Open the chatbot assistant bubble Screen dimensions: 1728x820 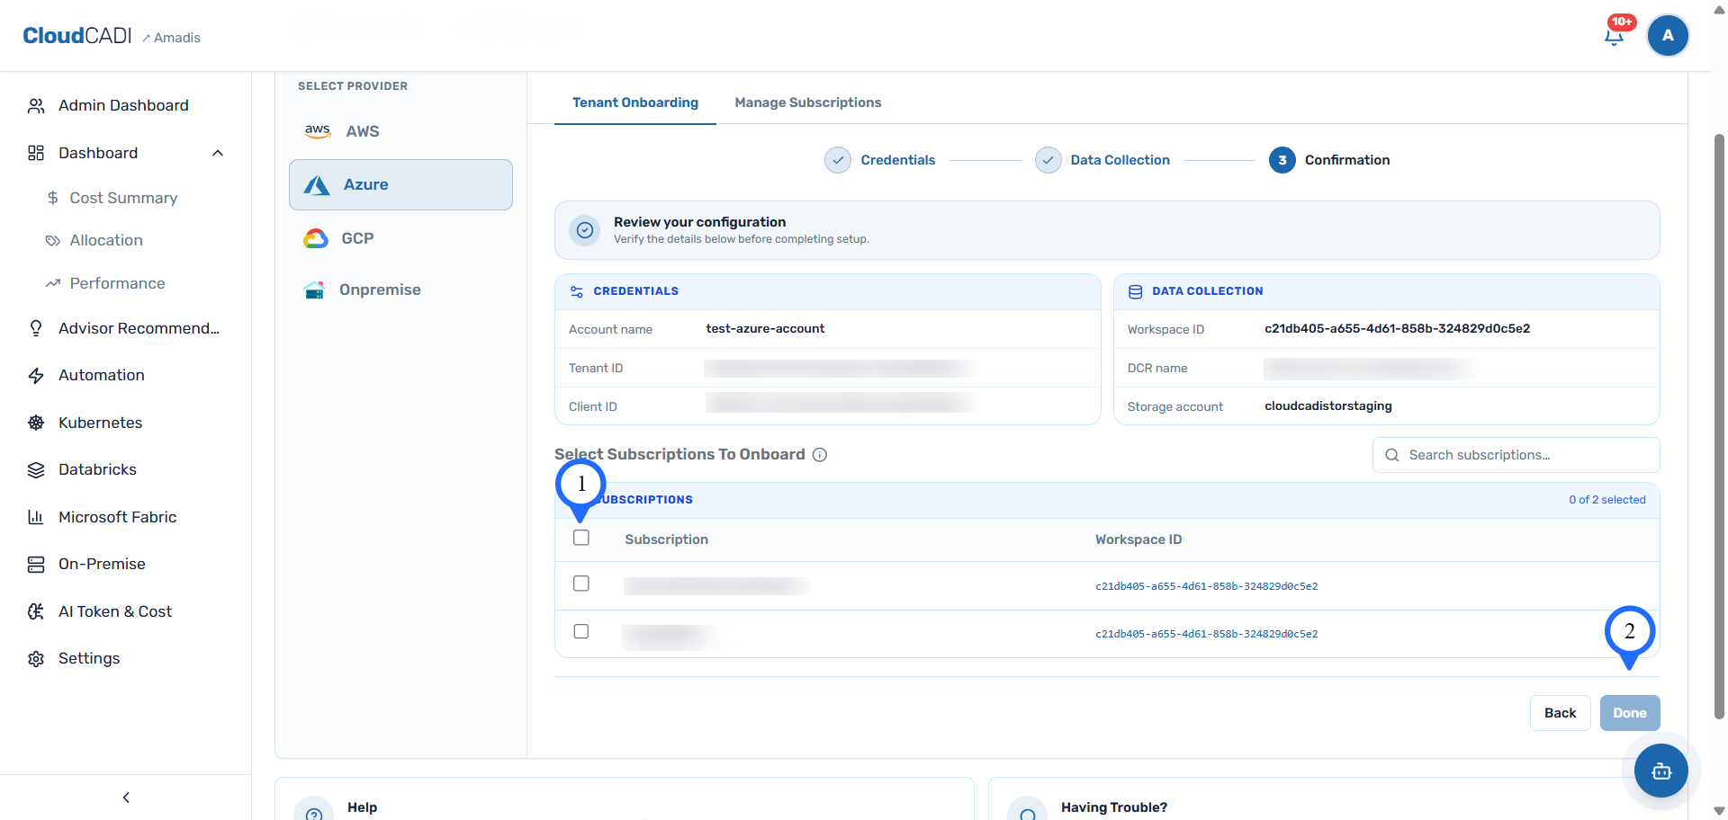click(x=1661, y=771)
